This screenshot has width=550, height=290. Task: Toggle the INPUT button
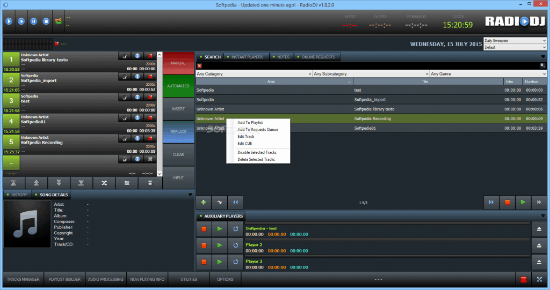178,177
